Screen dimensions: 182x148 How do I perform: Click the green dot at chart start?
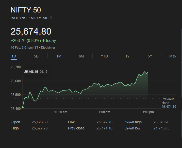(x=23, y=107)
